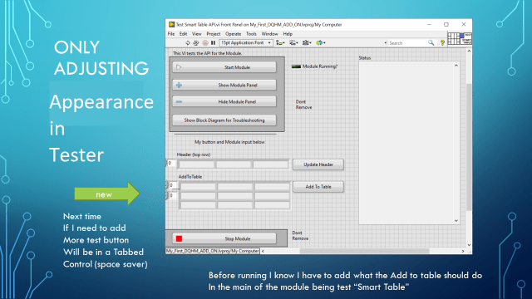Click the Abort Execution icon
The height and width of the screenshot is (299, 532).
205,42
